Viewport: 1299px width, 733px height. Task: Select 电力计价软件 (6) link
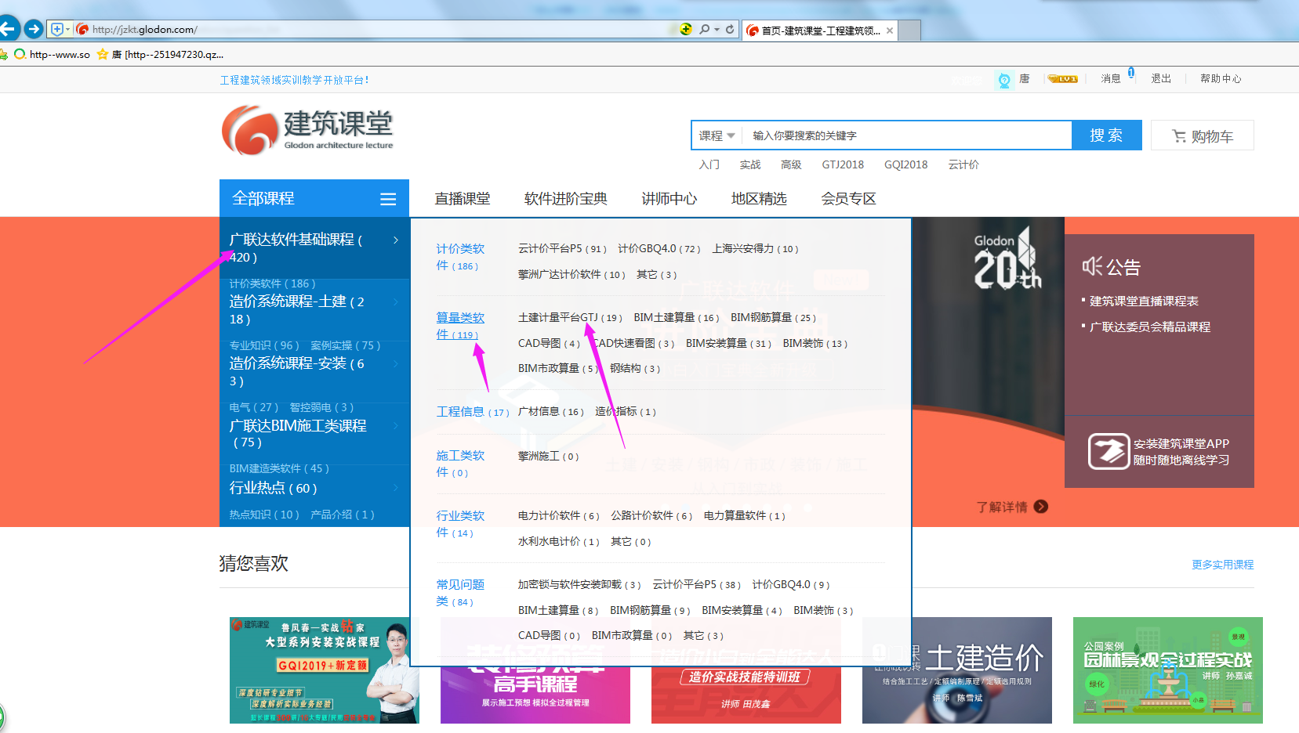pyautogui.click(x=558, y=515)
